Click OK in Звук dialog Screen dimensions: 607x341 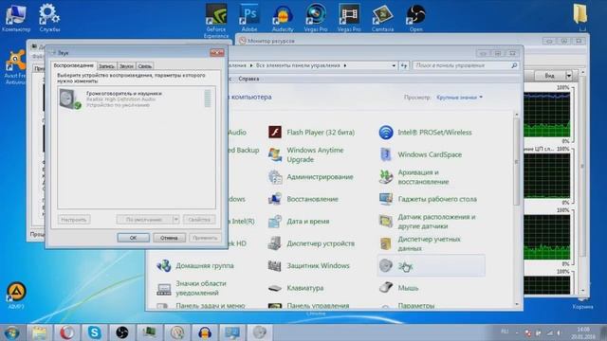point(133,238)
